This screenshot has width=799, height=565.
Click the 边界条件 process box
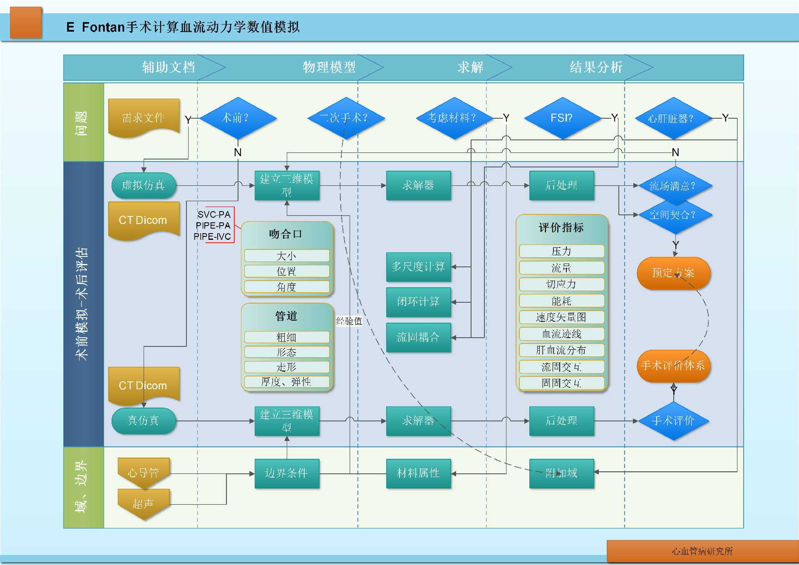click(287, 473)
